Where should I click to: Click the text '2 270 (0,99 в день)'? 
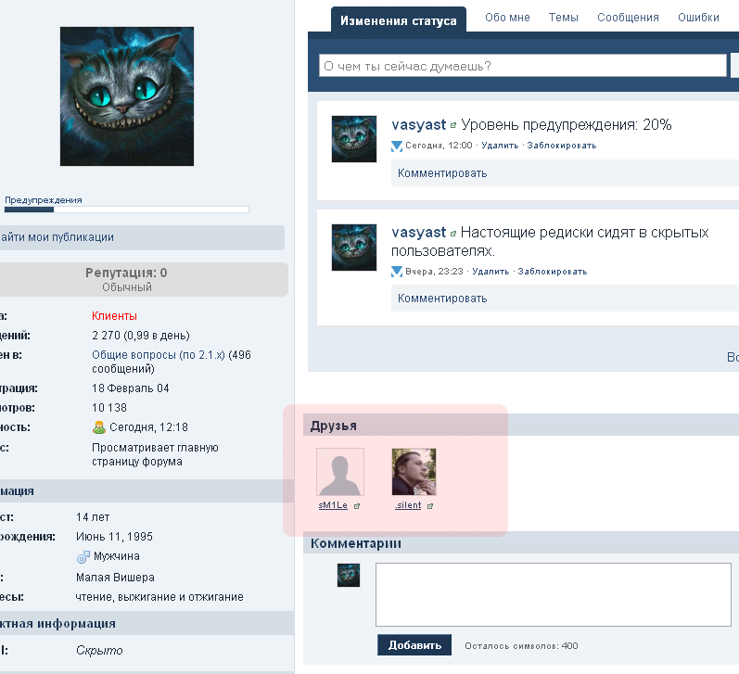tap(141, 336)
